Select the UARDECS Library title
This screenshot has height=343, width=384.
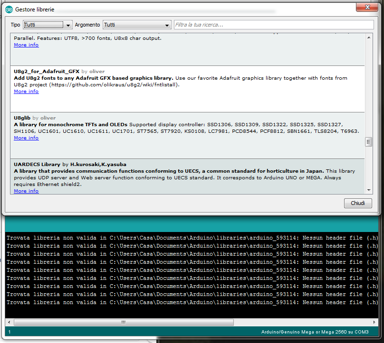pyautogui.click(x=37, y=164)
